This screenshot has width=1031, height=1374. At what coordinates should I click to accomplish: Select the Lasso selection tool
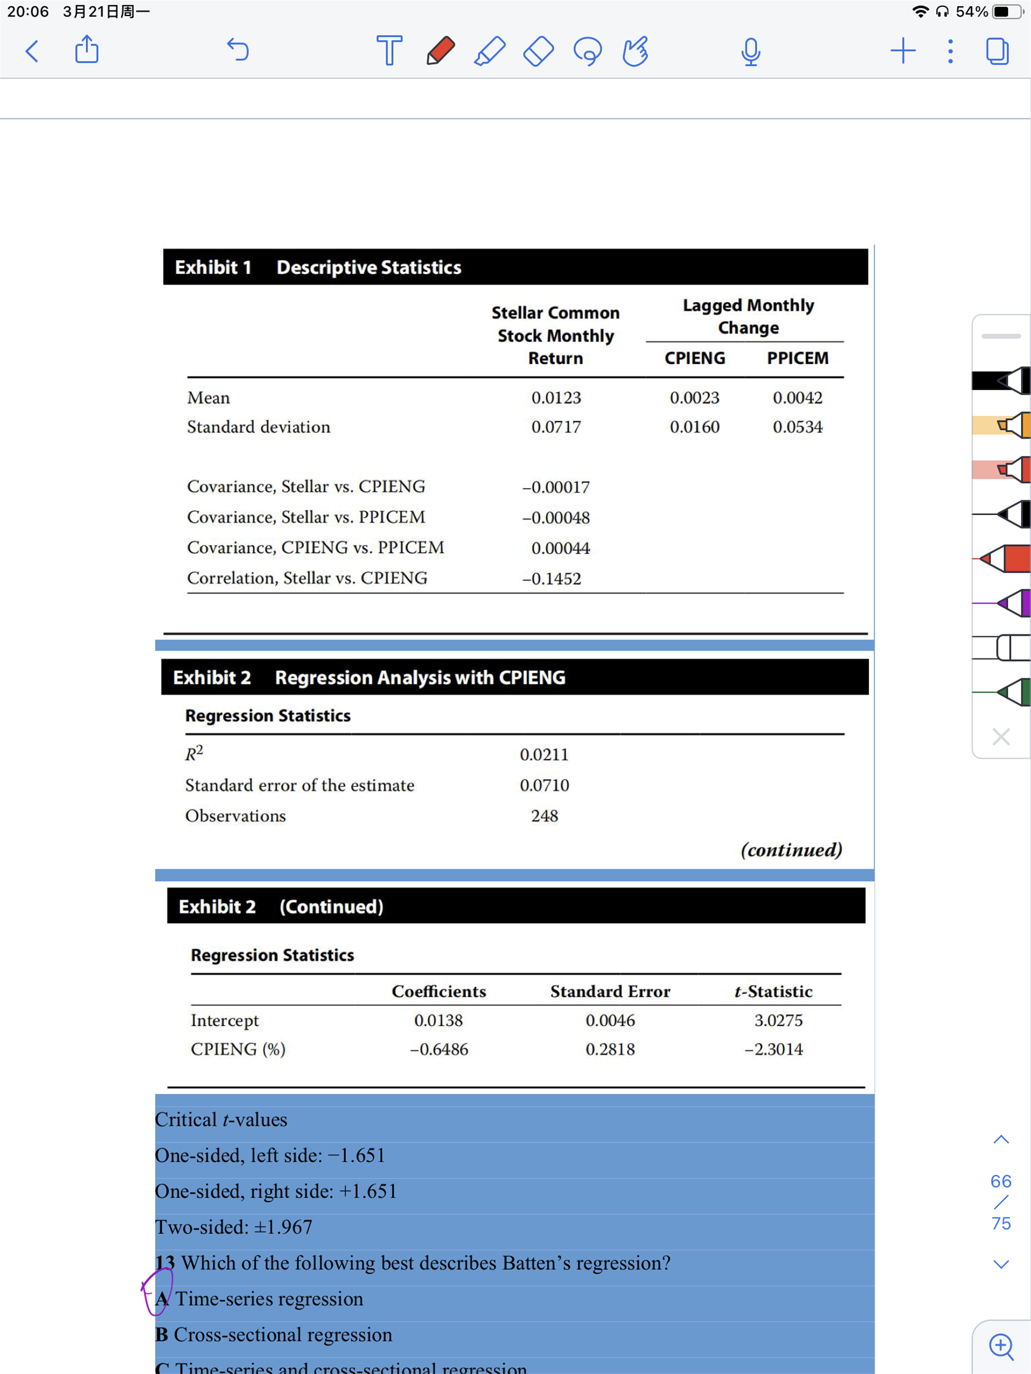click(587, 51)
